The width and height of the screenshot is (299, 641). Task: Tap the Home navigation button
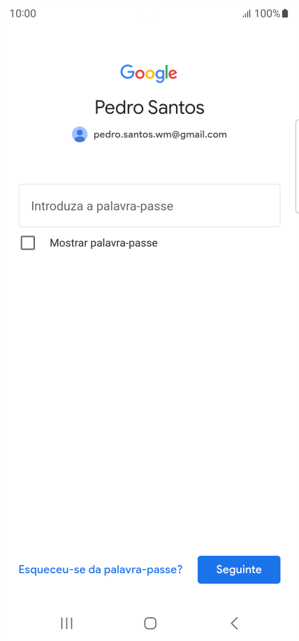pyautogui.click(x=150, y=623)
